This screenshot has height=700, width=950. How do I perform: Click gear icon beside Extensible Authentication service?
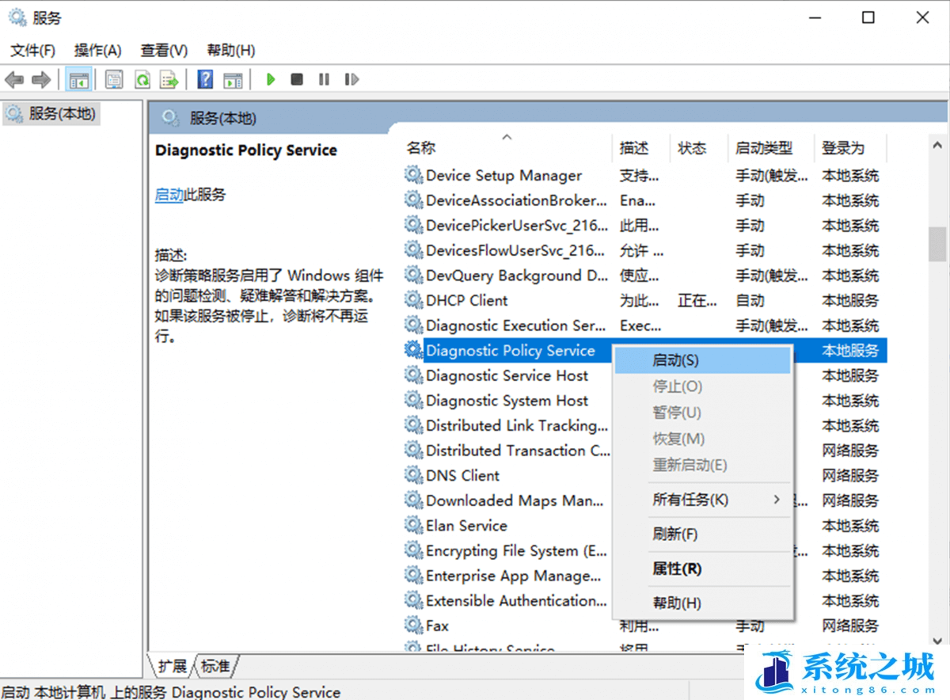(x=413, y=600)
